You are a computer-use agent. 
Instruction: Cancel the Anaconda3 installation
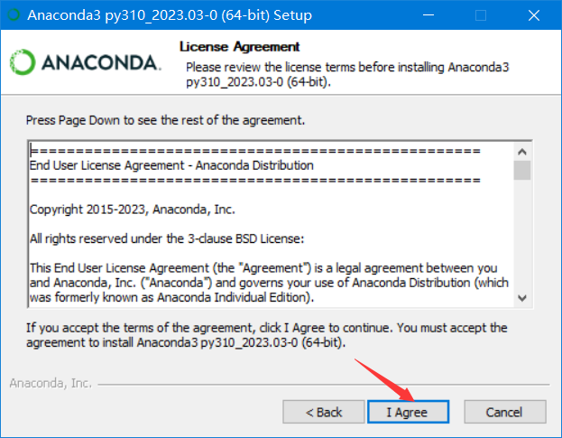click(505, 412)
